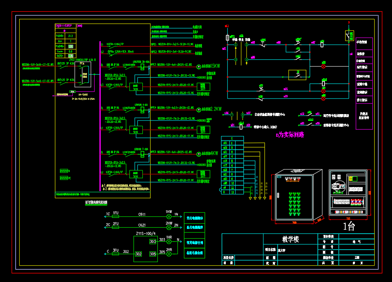392x282 pixels.
Task: Click the thermal relay symbol on WPE3 branch
Action: 142,67
